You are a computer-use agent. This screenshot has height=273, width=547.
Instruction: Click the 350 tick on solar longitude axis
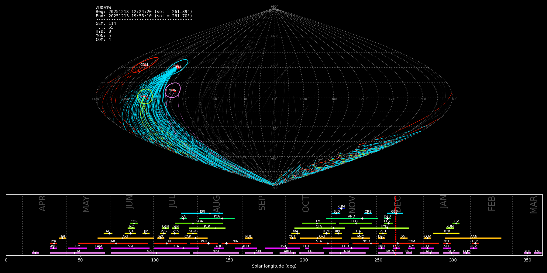point(528,260)
